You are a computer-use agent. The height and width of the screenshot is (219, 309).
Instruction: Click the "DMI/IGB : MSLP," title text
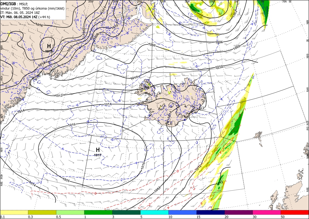tap(14, 4)
